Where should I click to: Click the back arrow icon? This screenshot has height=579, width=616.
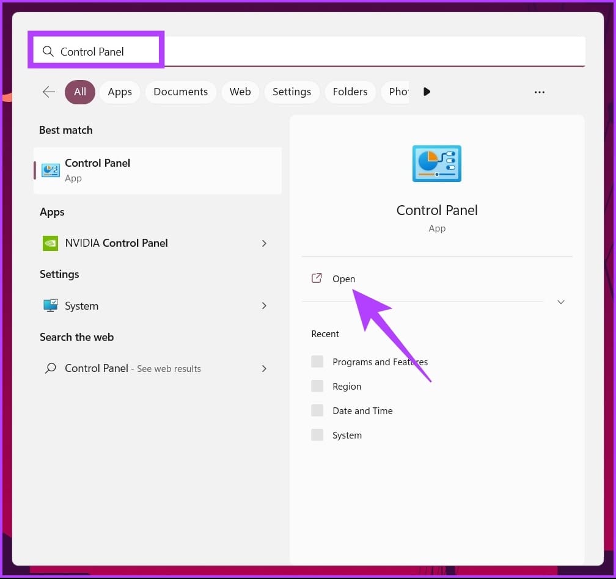(x=49, y=92)
